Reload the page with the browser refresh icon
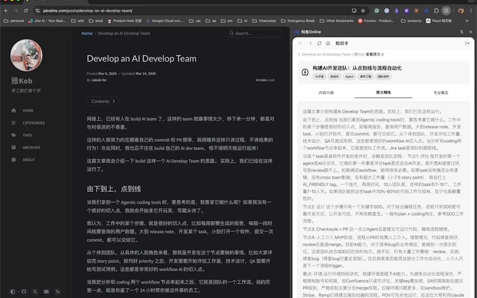The width and height of the screenshot is (477, 298). click(x=26, y=11)
